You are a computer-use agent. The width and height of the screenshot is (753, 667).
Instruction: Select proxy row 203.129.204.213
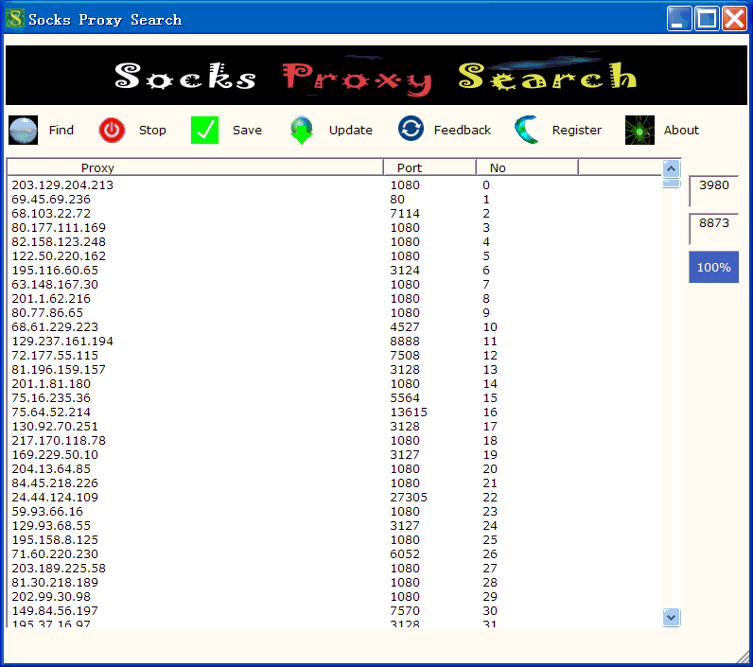coord(62,185)
